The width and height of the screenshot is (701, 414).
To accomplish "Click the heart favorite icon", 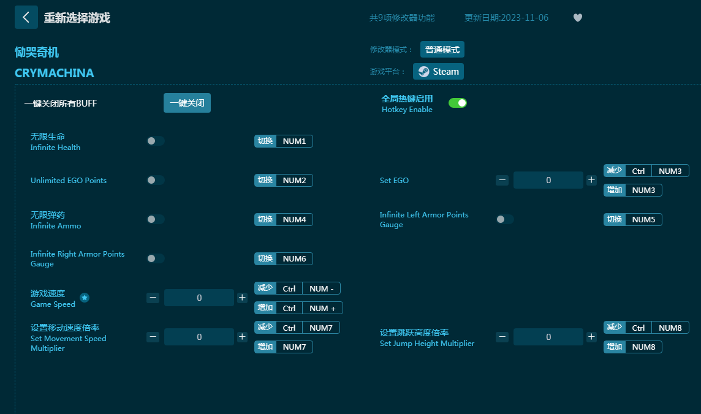I will (x=577, y=18).
